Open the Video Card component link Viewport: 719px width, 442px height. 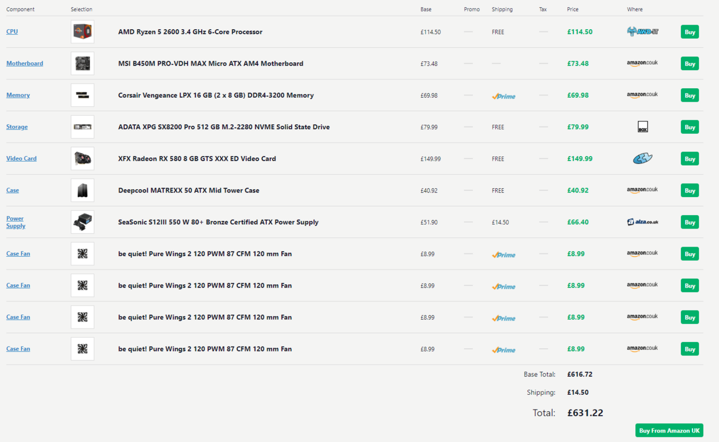click(21, 158)
